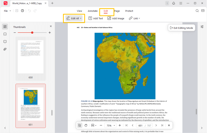
Task: Select the Edit tab
Action: pyautogui.click(x=106, y=11)
